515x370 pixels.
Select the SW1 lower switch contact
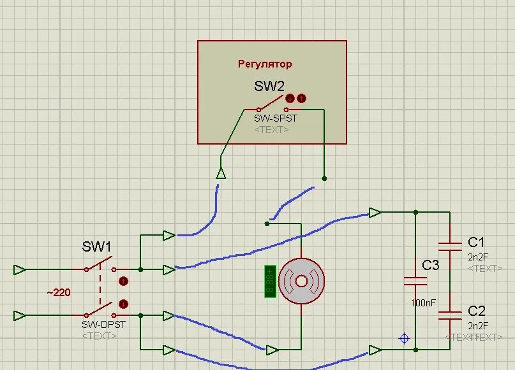click(100, 310)
